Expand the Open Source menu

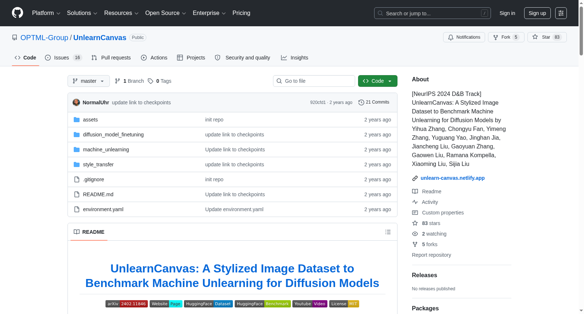point(166,13)
